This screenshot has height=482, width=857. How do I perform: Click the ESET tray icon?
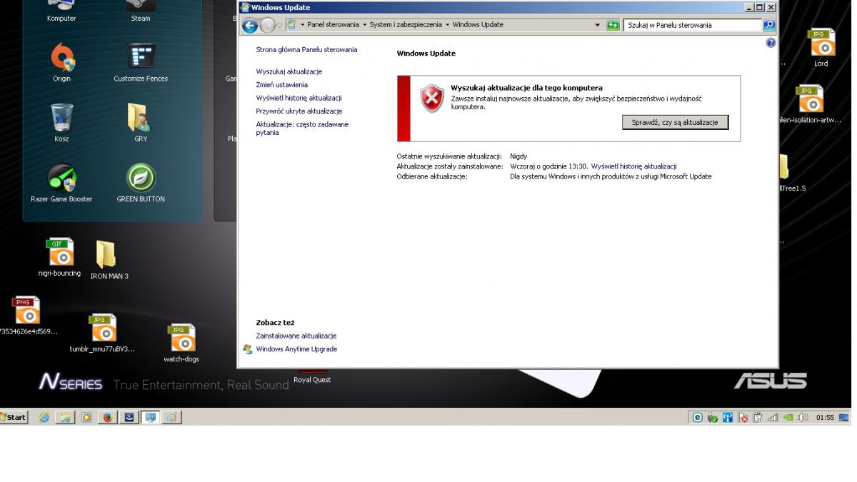(x=698, y=418)
